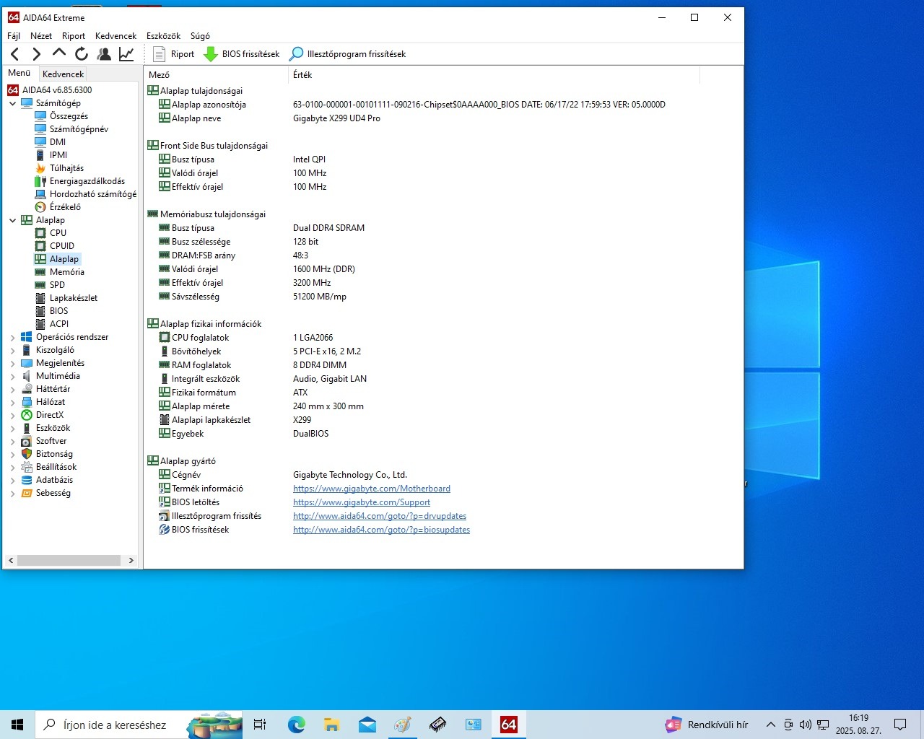Open the Eszközök menu
This screenshot has height=739, width=924.
pyautogui.click(x=163, y=35)
